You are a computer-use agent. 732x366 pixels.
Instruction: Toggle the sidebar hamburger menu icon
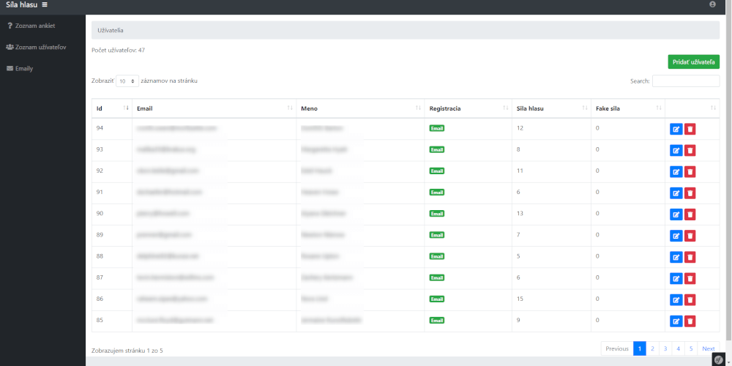[45, 5]
